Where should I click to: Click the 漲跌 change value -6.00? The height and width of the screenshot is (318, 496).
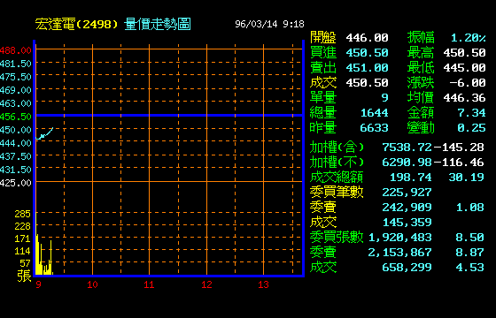point(468,83)
